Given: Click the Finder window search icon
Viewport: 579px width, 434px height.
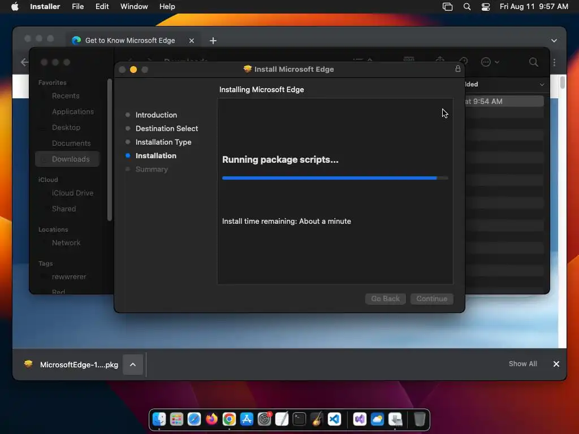Looking at the screenshot, I should point(534,62).
